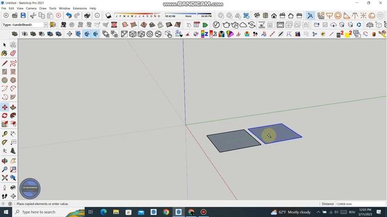Select the Offset tool
387x217 pixels.
[x=13, y=124]
